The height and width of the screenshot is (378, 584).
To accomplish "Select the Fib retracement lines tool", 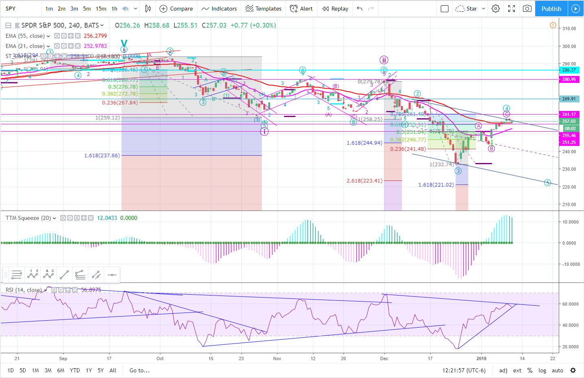I will pos(17,275).
